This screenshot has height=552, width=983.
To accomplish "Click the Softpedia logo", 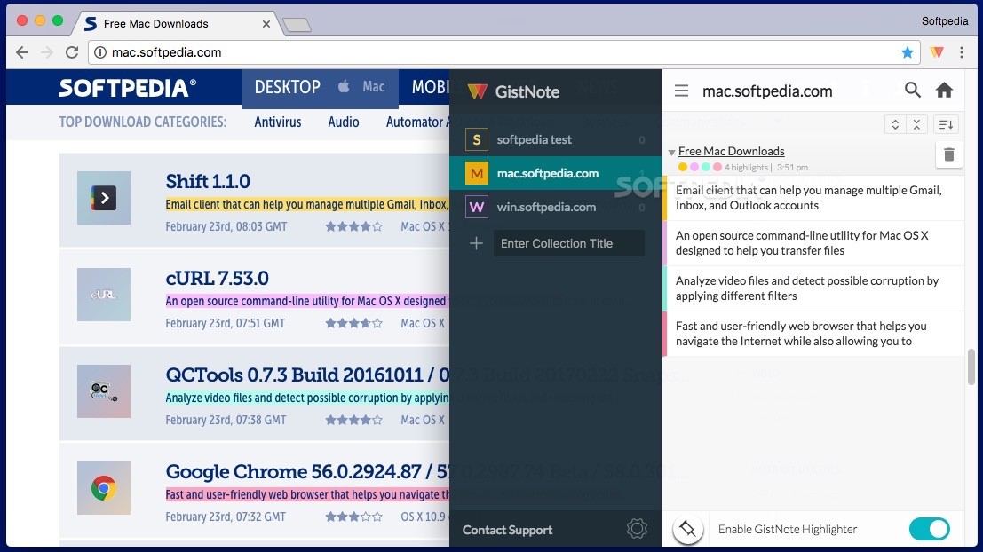I will point(127,88).
